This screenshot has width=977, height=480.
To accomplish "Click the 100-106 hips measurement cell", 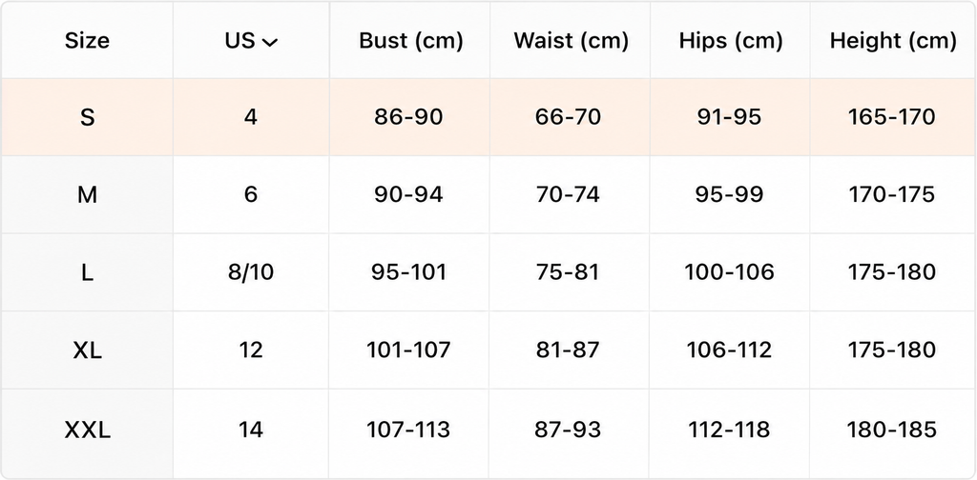I will point(729,272).
